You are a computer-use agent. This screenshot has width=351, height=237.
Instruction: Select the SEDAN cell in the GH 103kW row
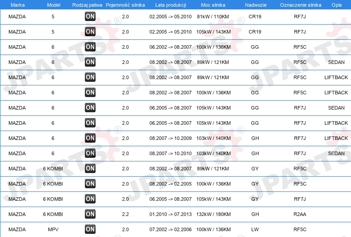(x=336, y=153)
